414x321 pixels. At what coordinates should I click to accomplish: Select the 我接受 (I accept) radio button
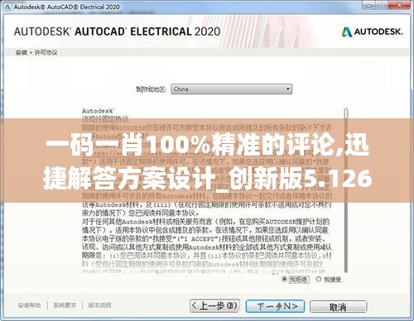319,280
